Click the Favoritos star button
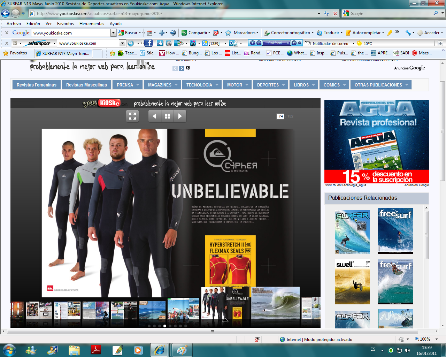This screenshot has width=446, height=357. point(15,53)
